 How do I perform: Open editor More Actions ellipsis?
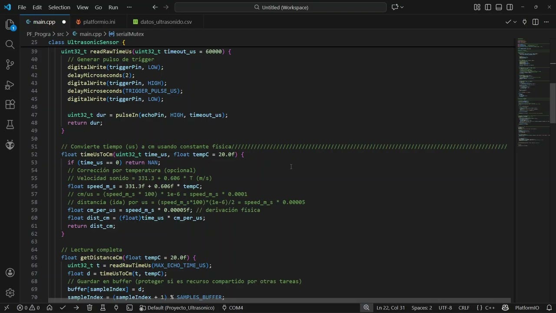(546, 22)
